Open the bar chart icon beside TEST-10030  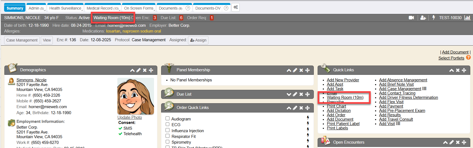point(467,18)
